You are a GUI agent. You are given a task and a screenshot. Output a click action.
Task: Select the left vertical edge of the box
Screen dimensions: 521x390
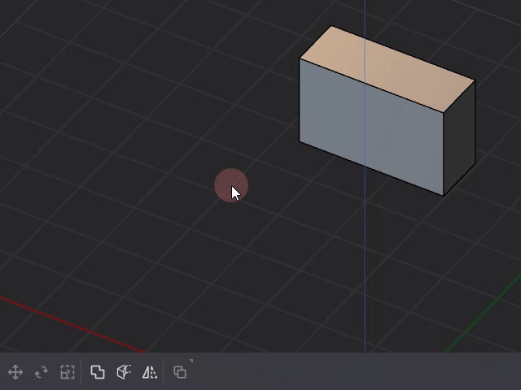pyautogui.click(x=300, y=101)
